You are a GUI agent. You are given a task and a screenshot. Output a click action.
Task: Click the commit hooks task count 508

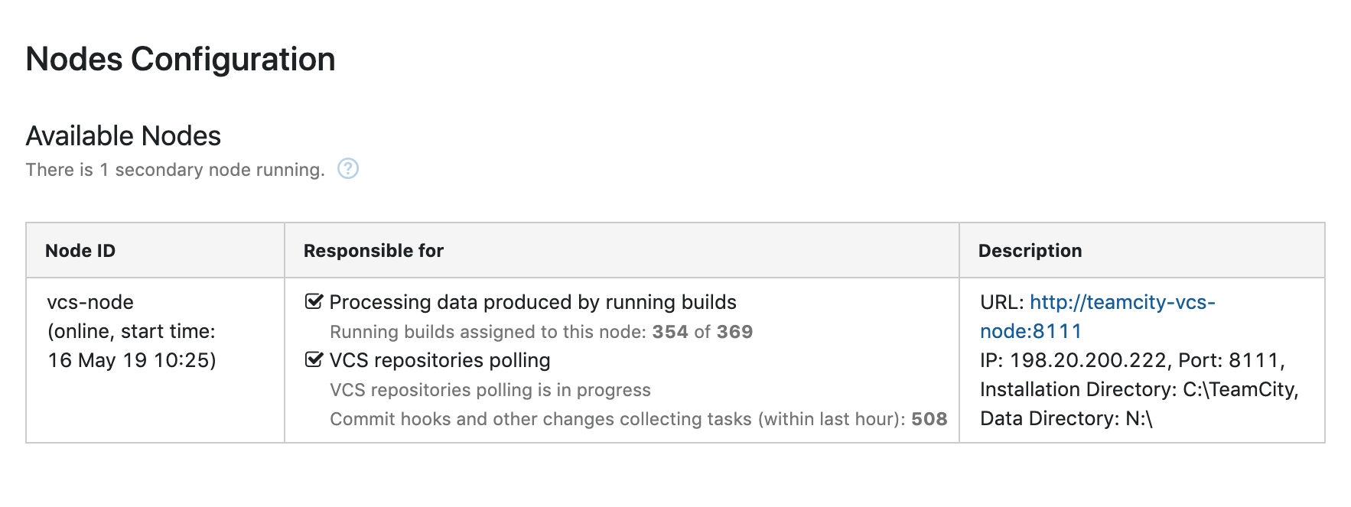[929, 419]
